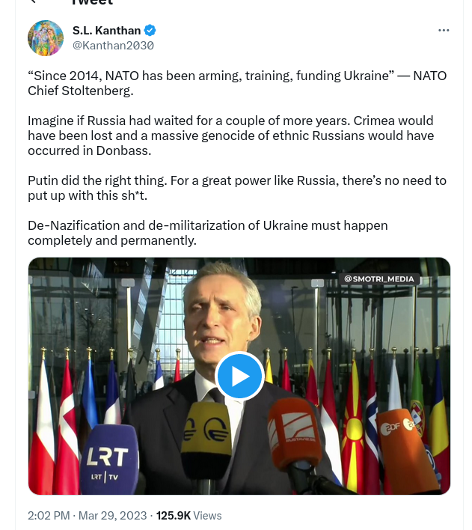Viewport: 472px width, 530px height.
Task: Select the 'De-Nazification' paragraph
Action: coord(208,233)
